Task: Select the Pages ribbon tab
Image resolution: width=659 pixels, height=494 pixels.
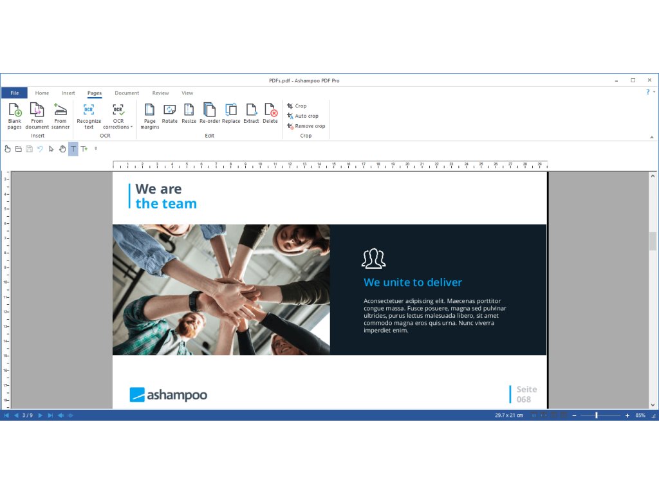Action: (x=95, y=93)
